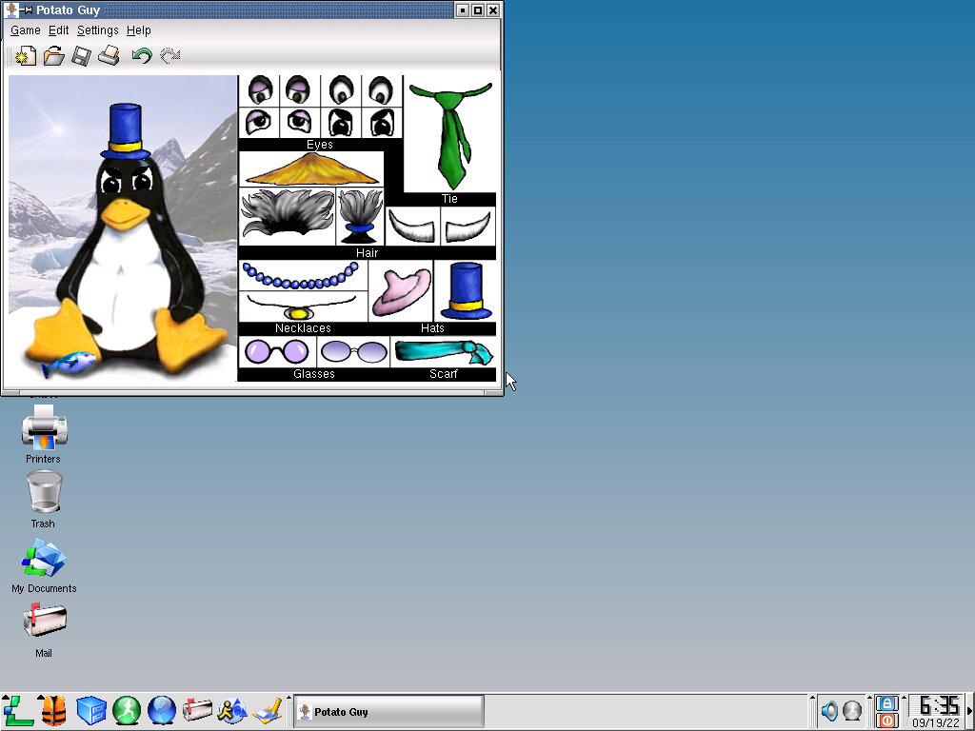Choose the round purple glasses
Screen dimensions: 975x731
(x=276, y=351)
